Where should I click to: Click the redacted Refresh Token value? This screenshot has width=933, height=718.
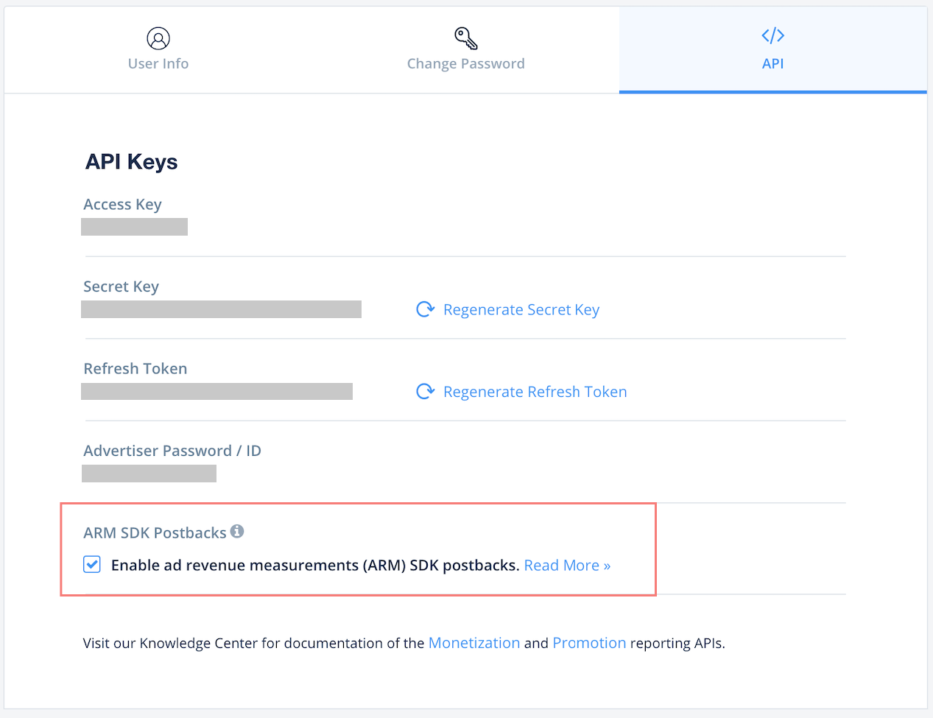pos(216,391)
